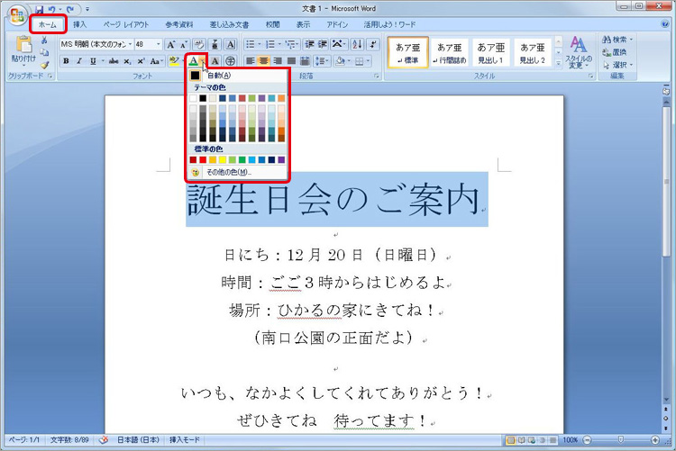Open the 挿入 tab
676x451 pixels.
pos(79,24)
